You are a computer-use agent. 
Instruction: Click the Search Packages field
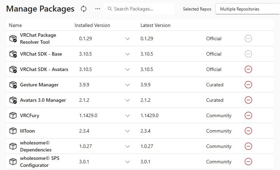(139, 9)
